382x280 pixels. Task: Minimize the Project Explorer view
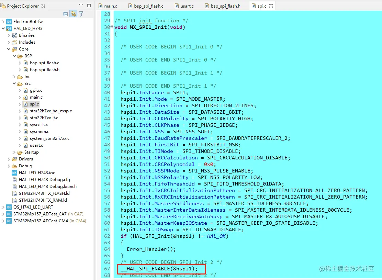coord(81,5)
